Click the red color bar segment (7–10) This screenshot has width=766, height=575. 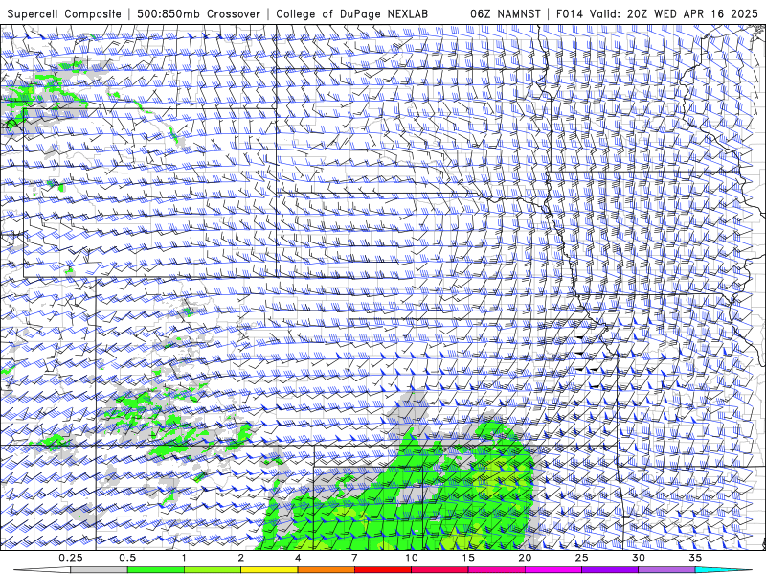click(383, 570)
